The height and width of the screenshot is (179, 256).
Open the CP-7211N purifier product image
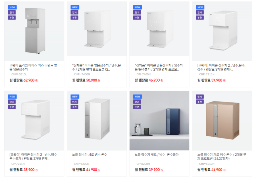34,121
